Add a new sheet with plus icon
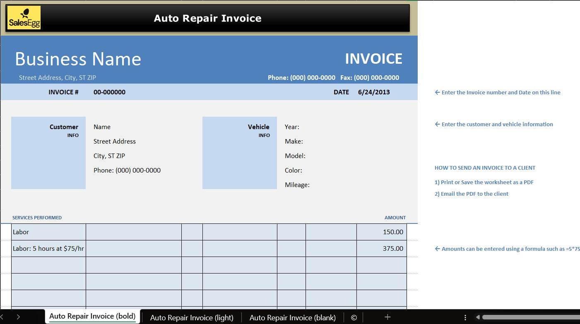Image resolution: width=580 pixels, height=324 pixels. coord(387,317)
